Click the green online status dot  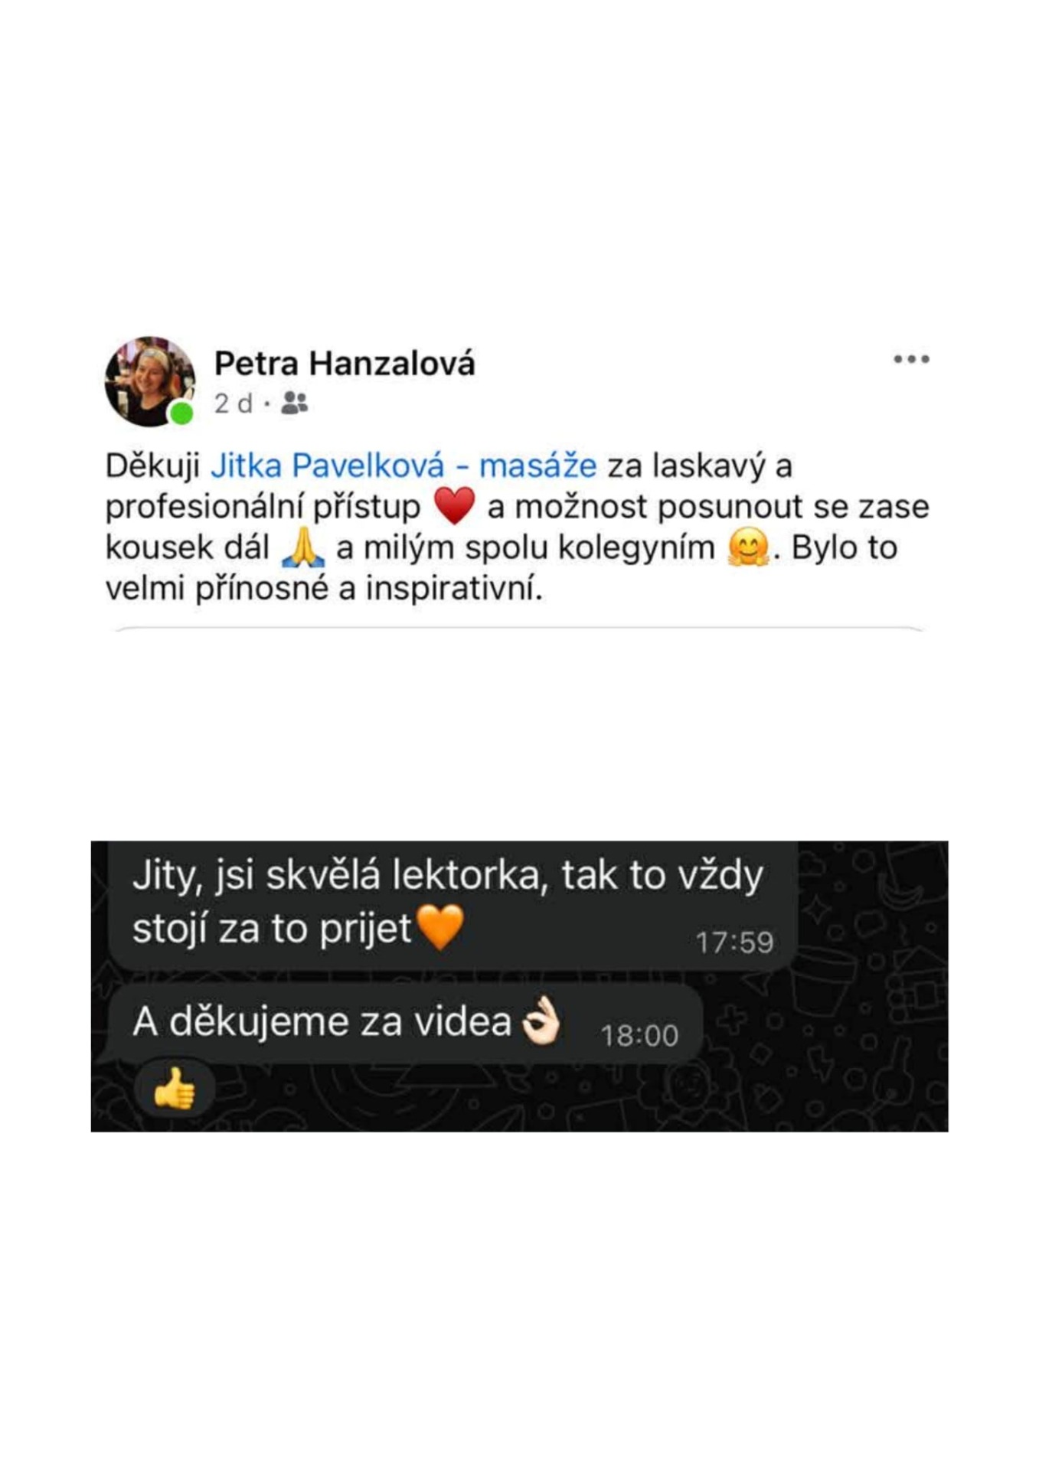point(181,414)
